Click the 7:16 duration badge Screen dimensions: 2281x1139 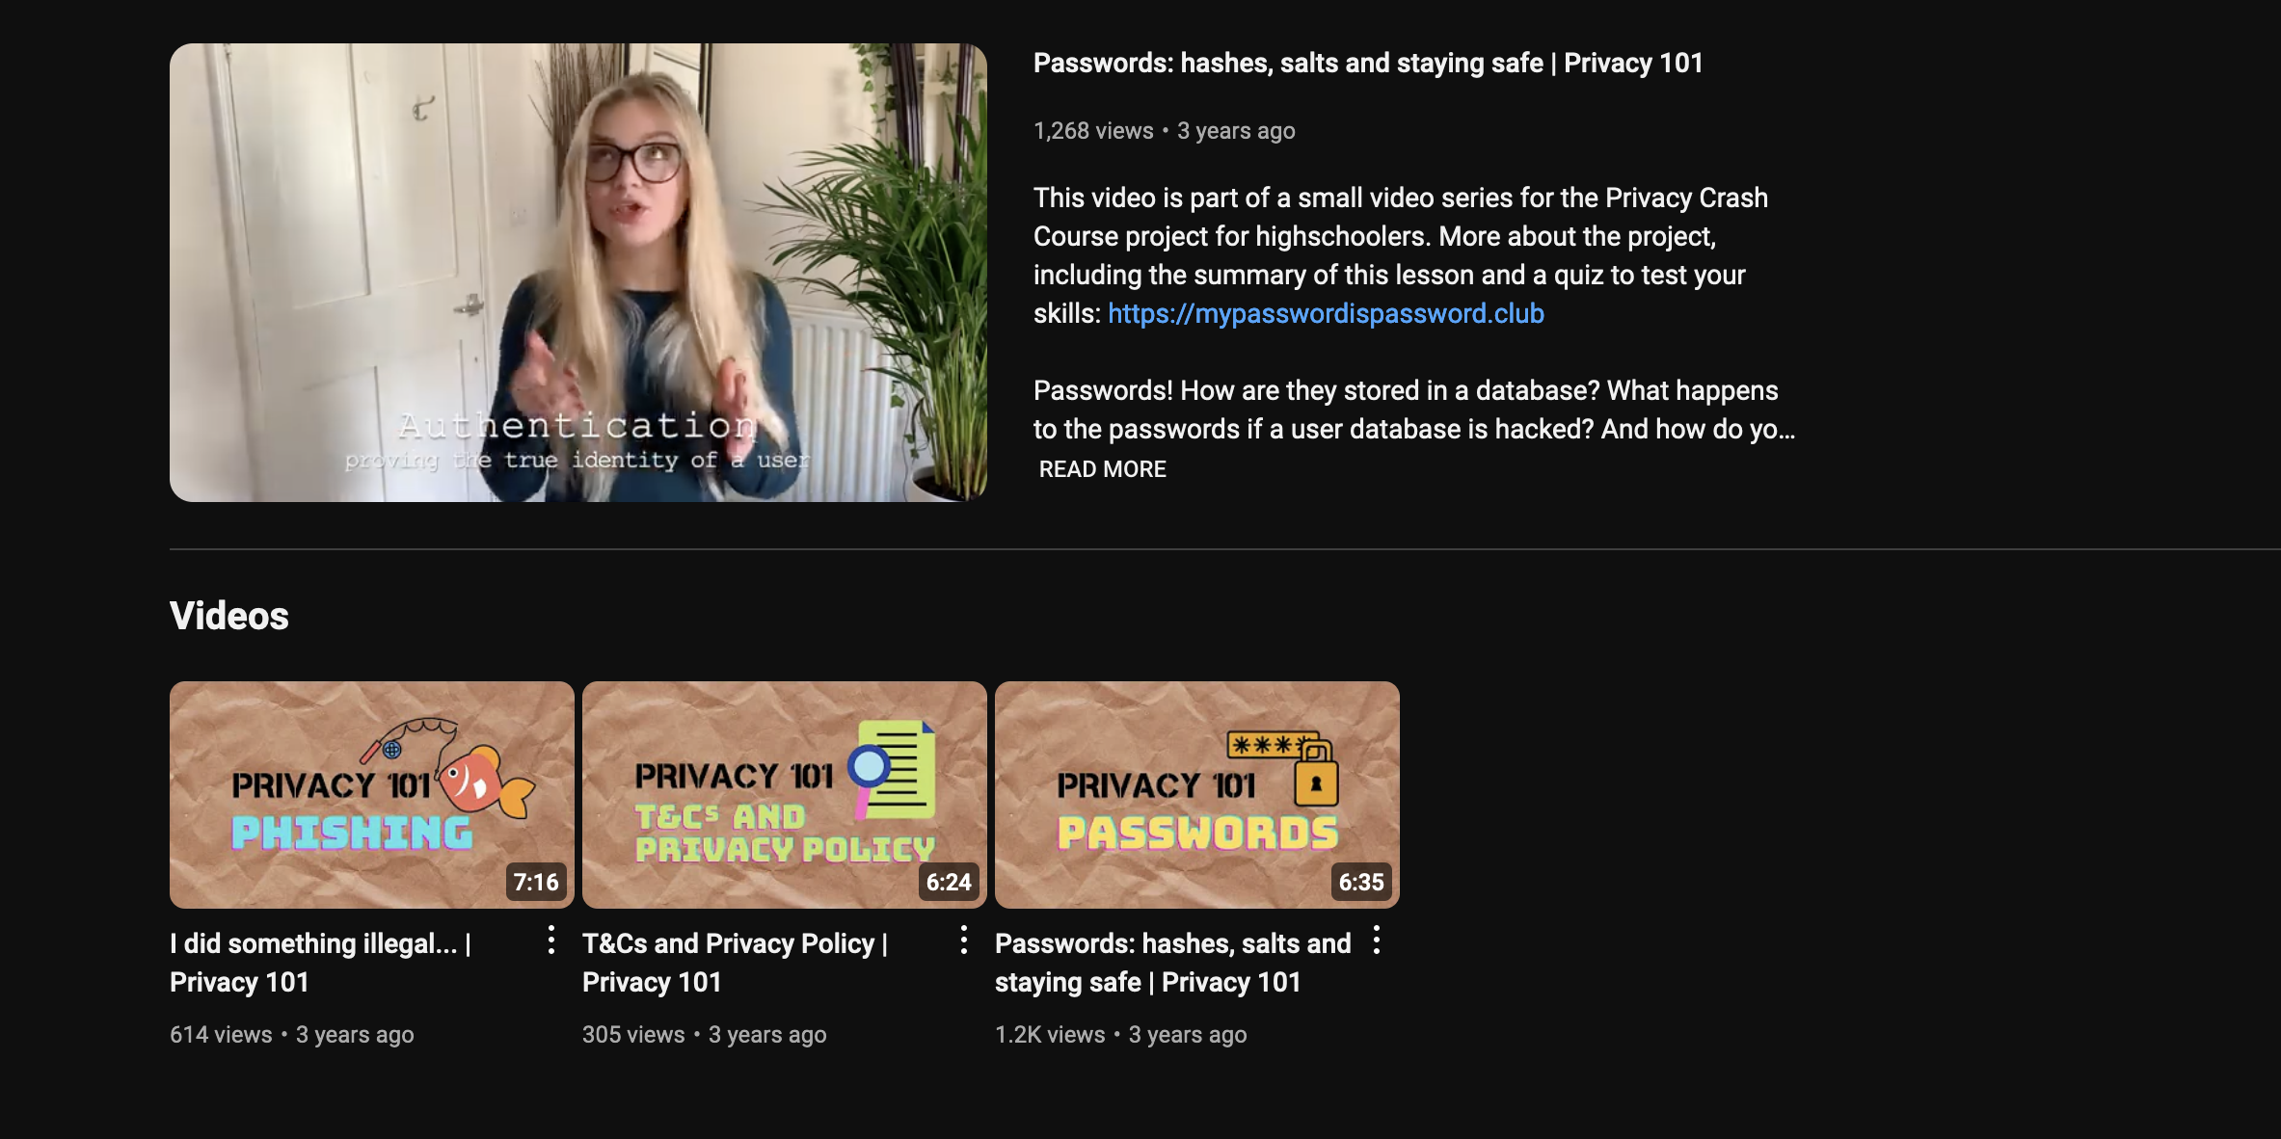tap(536, 882)
